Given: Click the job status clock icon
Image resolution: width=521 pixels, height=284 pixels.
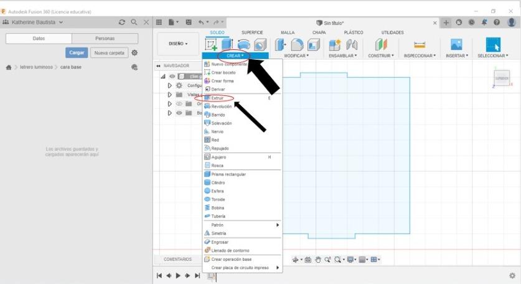Looking at the screenshot, I should point(471,22).
